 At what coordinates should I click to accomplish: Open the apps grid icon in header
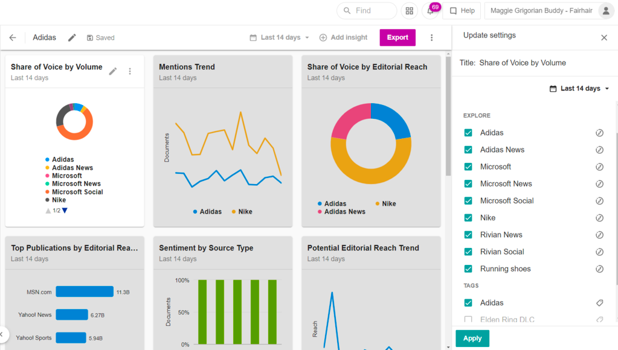pos(410,11)
